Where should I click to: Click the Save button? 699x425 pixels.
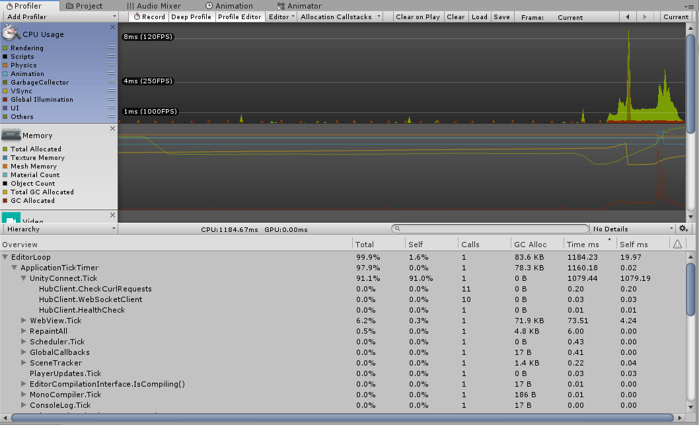click(x=501, y=17)
